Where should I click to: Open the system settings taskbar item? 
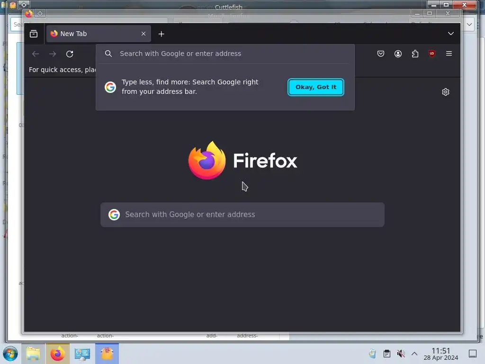pos(82,354)
